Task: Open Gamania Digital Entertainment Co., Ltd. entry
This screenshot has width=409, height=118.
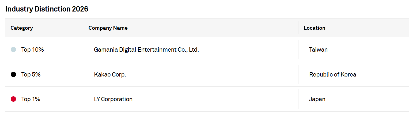Action: [146, 50]
